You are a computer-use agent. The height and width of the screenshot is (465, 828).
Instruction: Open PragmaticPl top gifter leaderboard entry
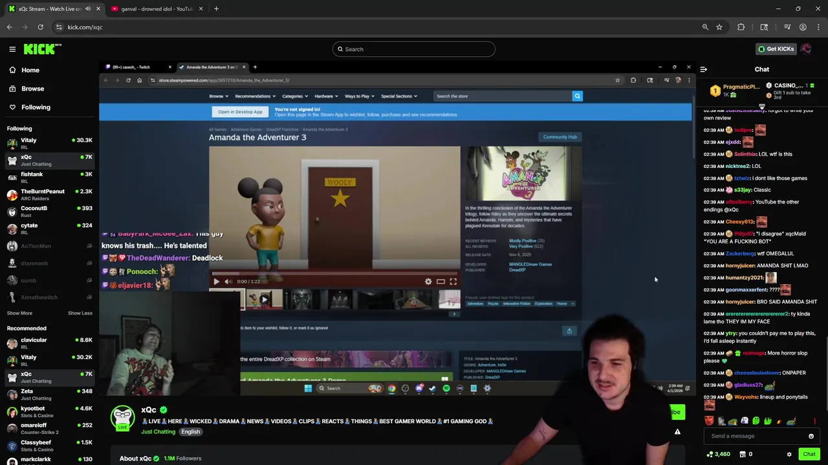[x=735, y=90]
